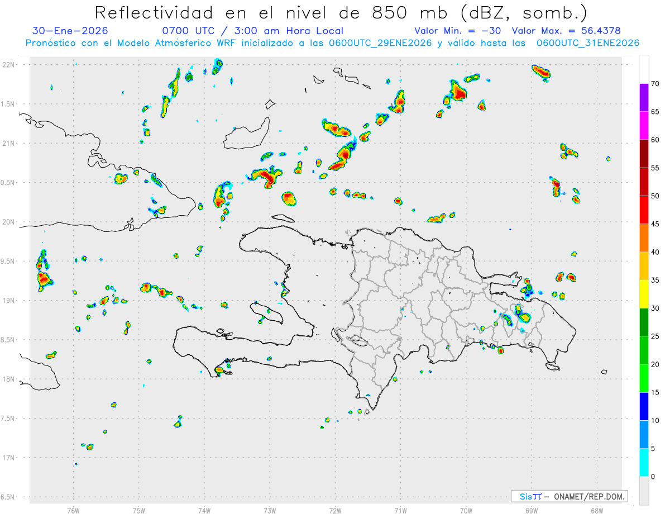
Task: Click the longitude label '71W'
Action: coord(400,510)
